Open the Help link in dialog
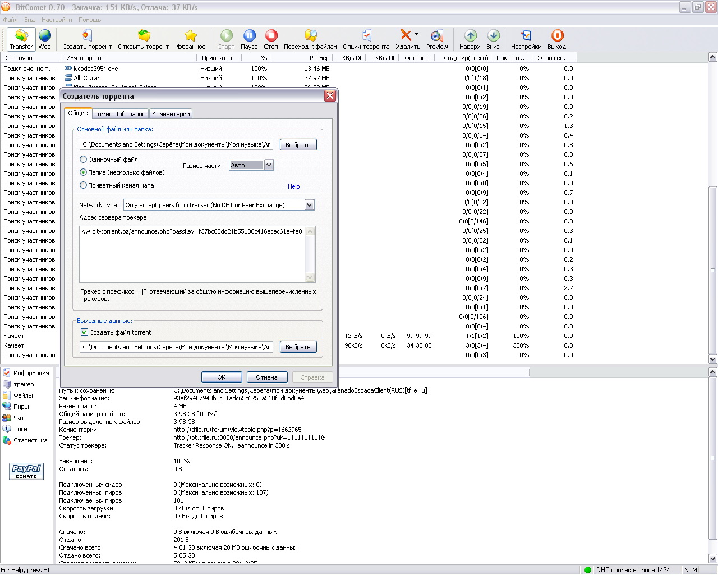Screen dimensions: 718x575 pos(294,186)
